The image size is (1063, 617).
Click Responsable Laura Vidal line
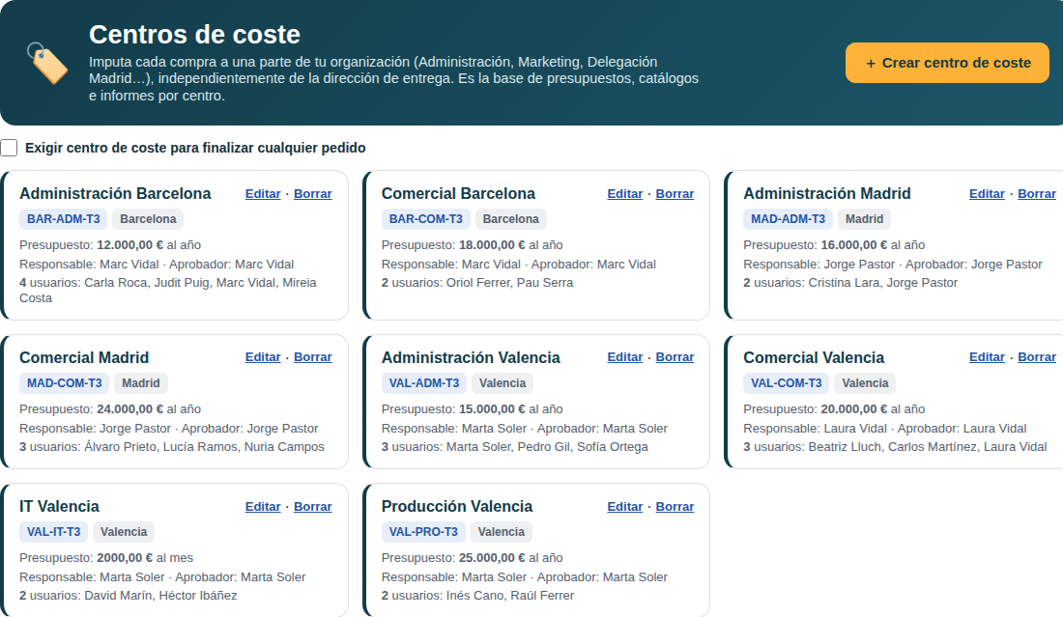pos(884,429)
